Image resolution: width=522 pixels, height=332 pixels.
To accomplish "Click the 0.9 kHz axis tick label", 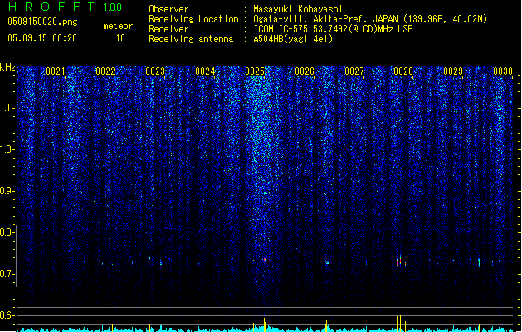I will 7,190.
